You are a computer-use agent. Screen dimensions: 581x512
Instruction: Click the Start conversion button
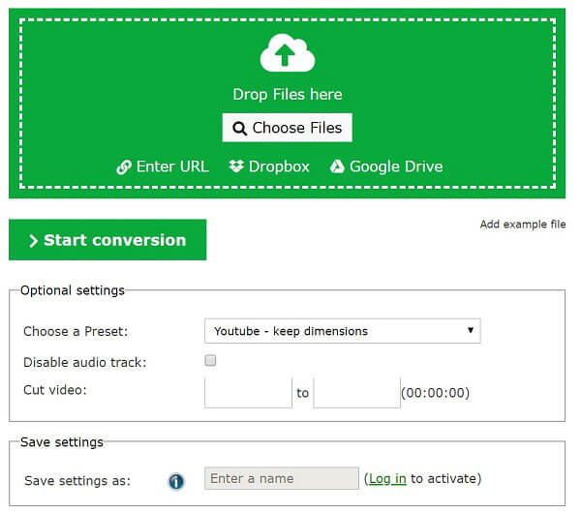pos(107,240)
